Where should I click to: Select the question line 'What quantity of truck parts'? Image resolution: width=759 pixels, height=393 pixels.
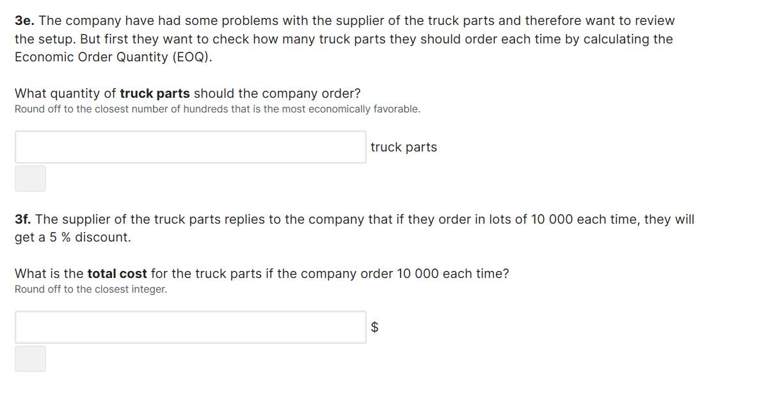pos(188,93)
